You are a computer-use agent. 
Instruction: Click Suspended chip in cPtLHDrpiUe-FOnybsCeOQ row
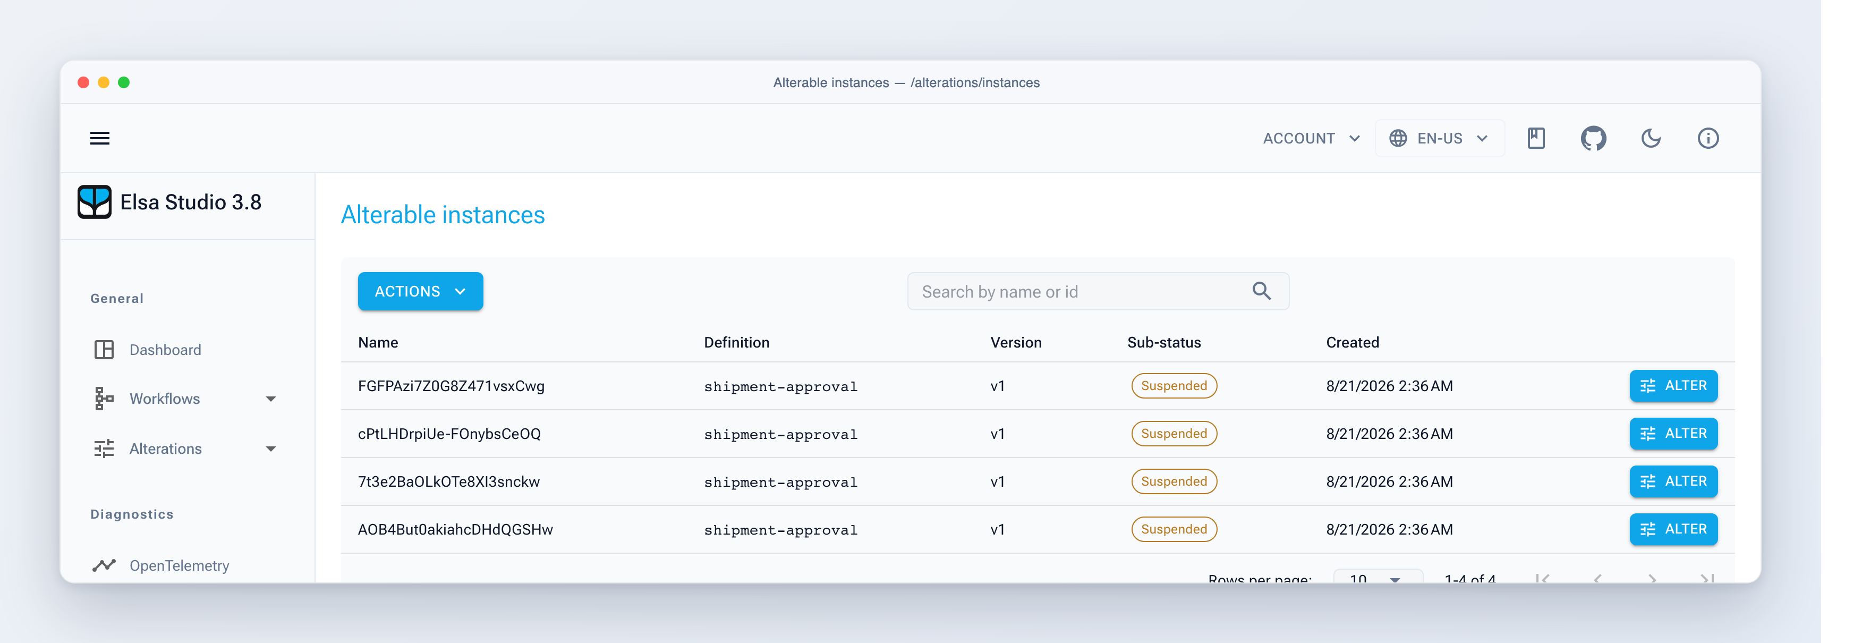(1174, 433)
